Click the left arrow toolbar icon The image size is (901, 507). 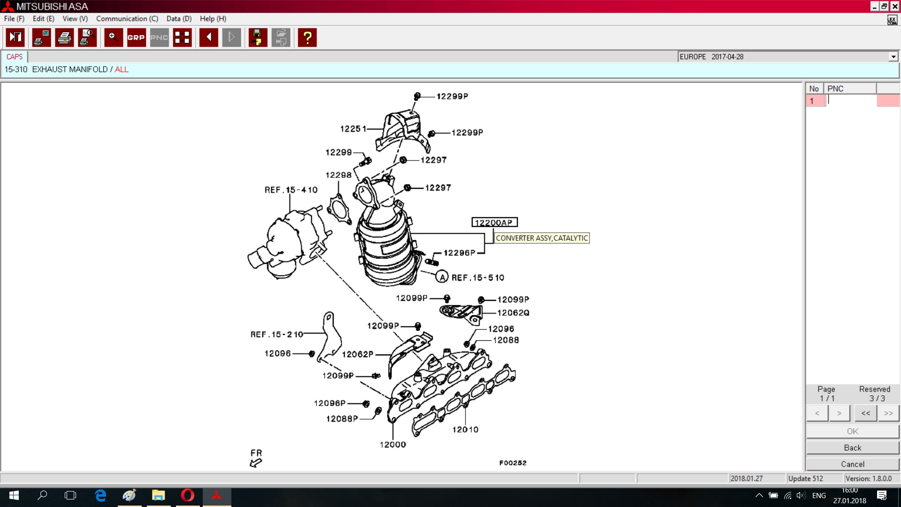[209, 38]
